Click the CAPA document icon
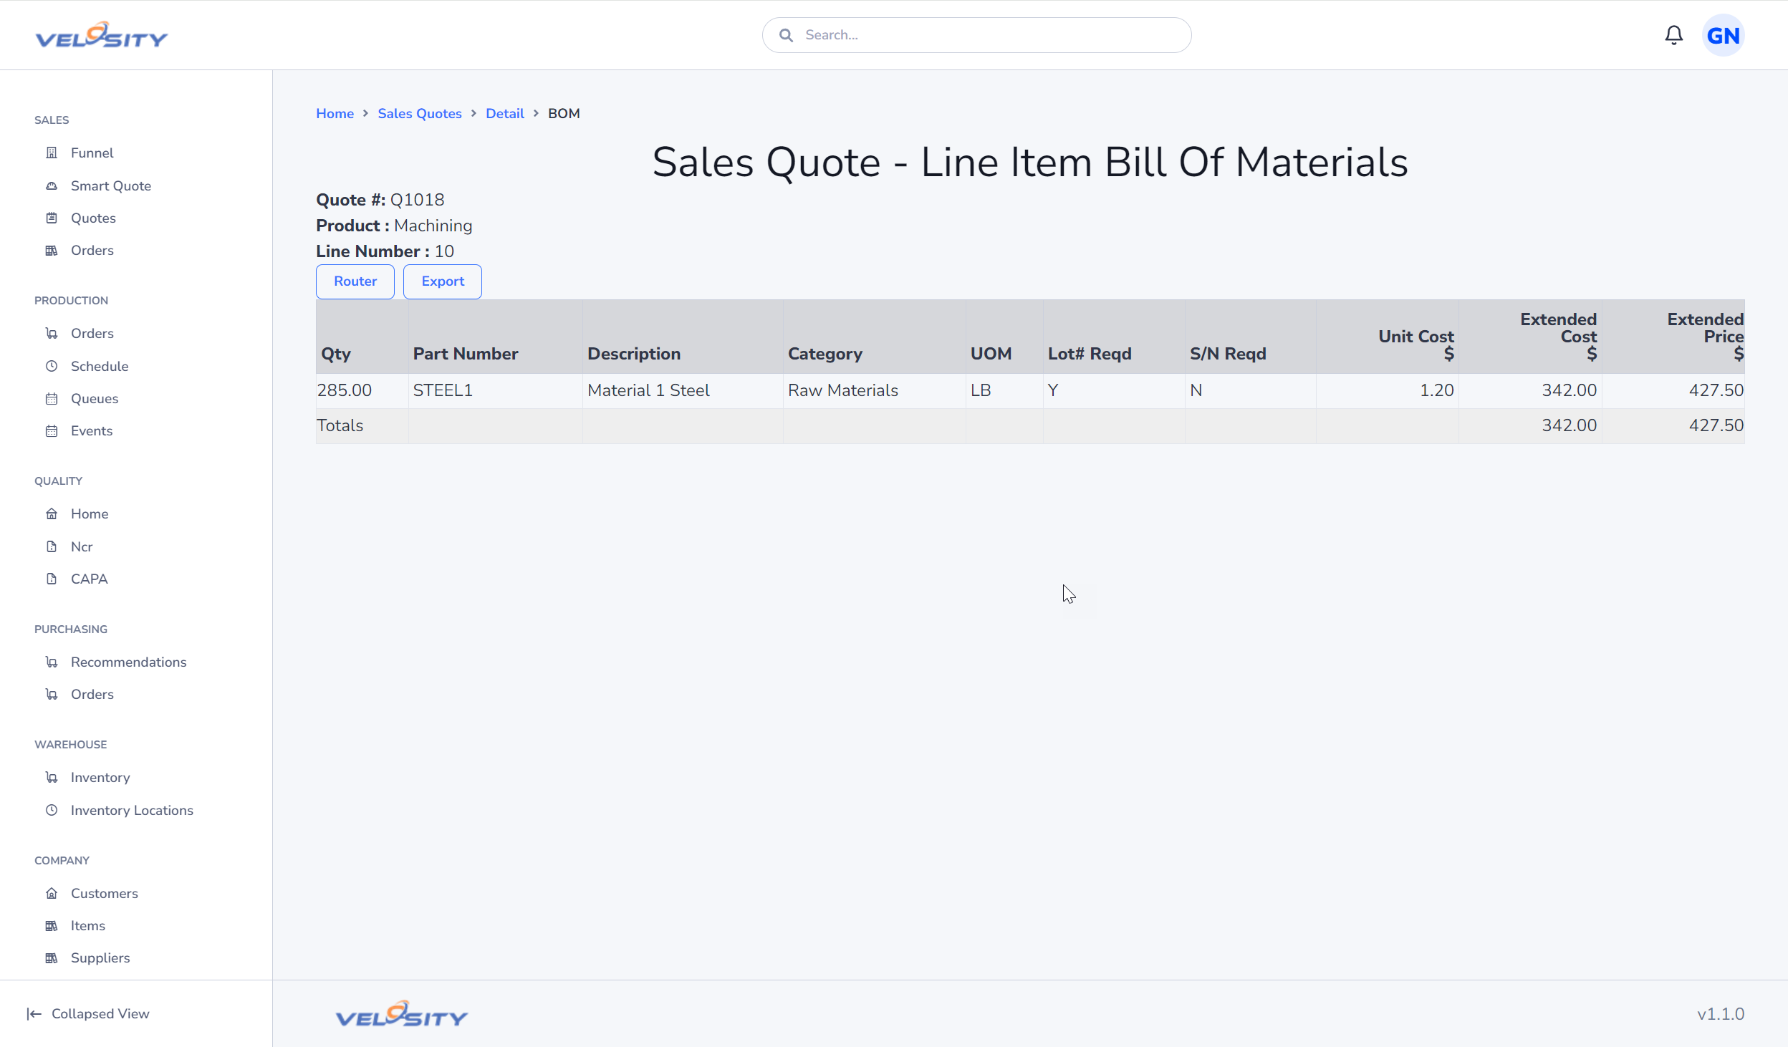Screen dimensions: 1788x1047 pos(52,579)
